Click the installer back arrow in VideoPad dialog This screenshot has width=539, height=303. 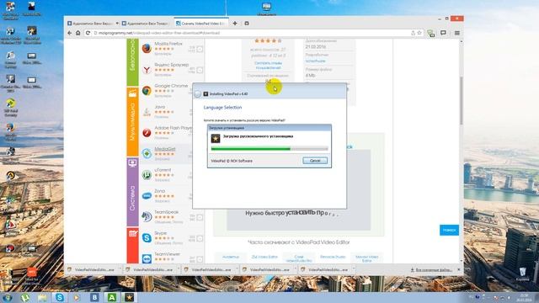[x=198, y=93]
